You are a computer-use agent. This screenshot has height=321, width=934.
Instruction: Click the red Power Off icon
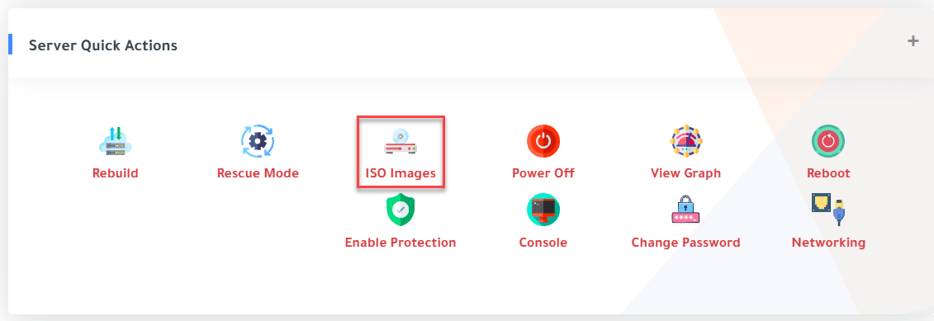(543, 141)
